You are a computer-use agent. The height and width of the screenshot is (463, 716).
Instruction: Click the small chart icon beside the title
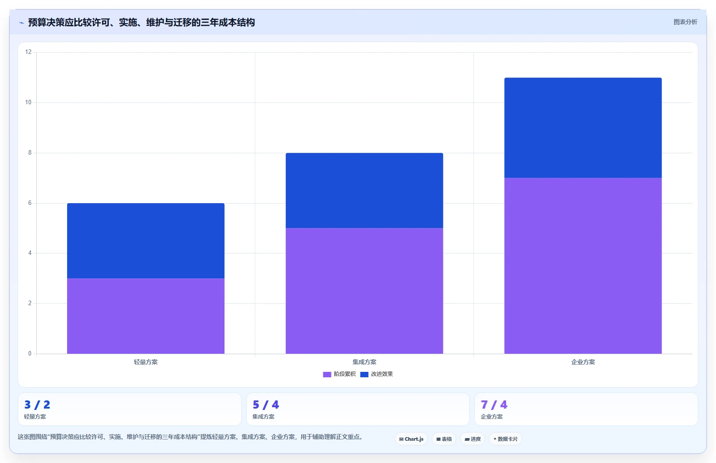21,23
